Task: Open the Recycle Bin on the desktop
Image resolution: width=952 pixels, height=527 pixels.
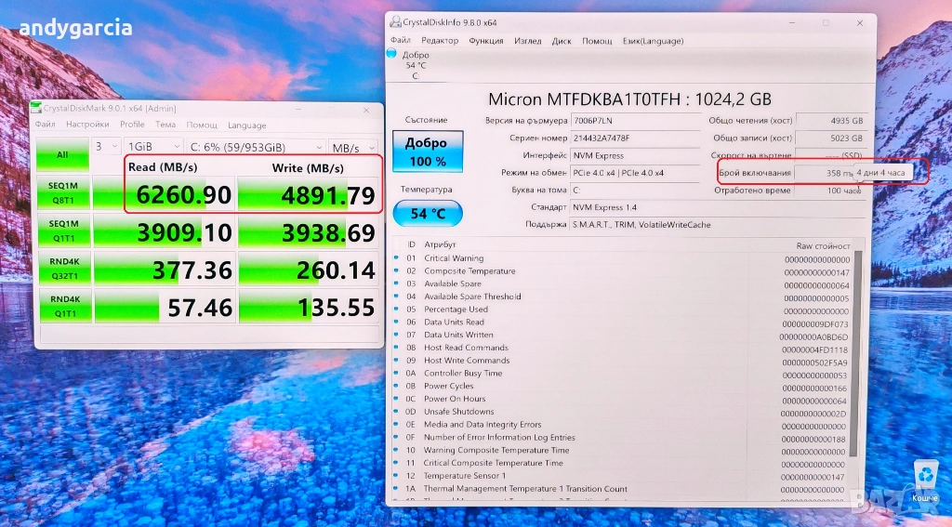Action: point(924,476)
